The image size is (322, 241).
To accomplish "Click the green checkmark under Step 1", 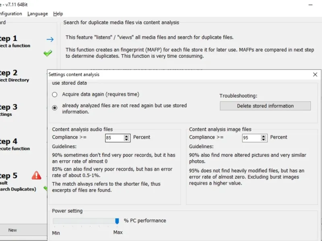I will (x=48, y=53).
